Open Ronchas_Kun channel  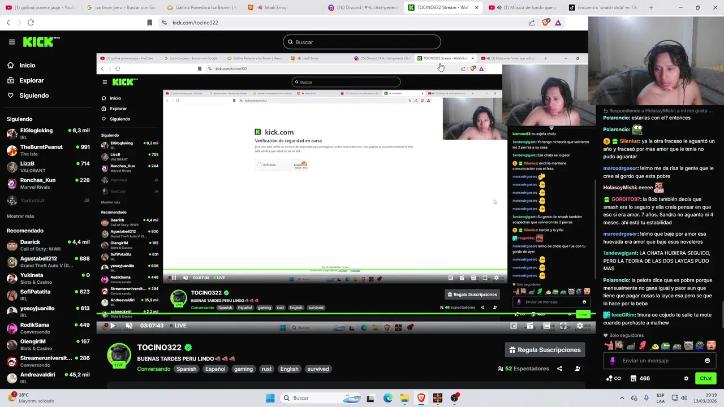click(48, 183)
